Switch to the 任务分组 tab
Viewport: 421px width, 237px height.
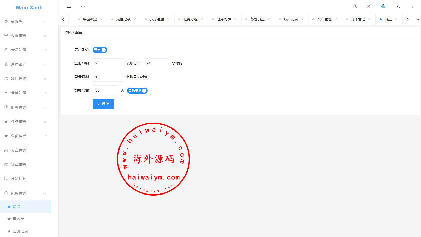point(190,19)
